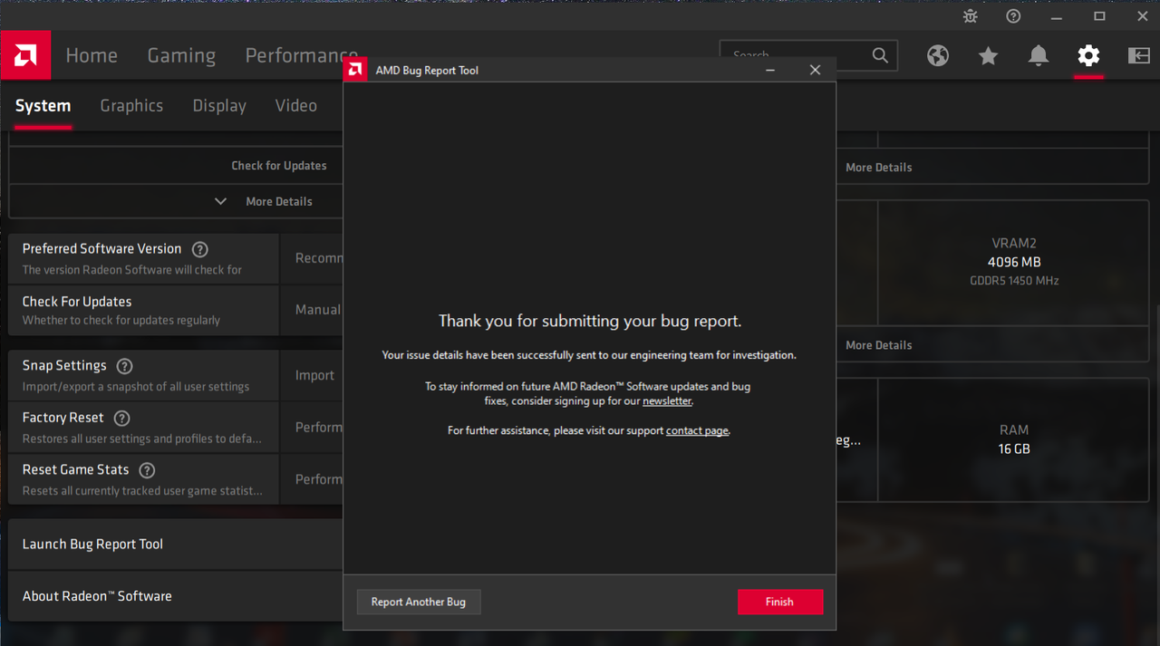Show help for Preferred Software Version
The width and height of the screenshot is (1160, 646).
point(200,249)
